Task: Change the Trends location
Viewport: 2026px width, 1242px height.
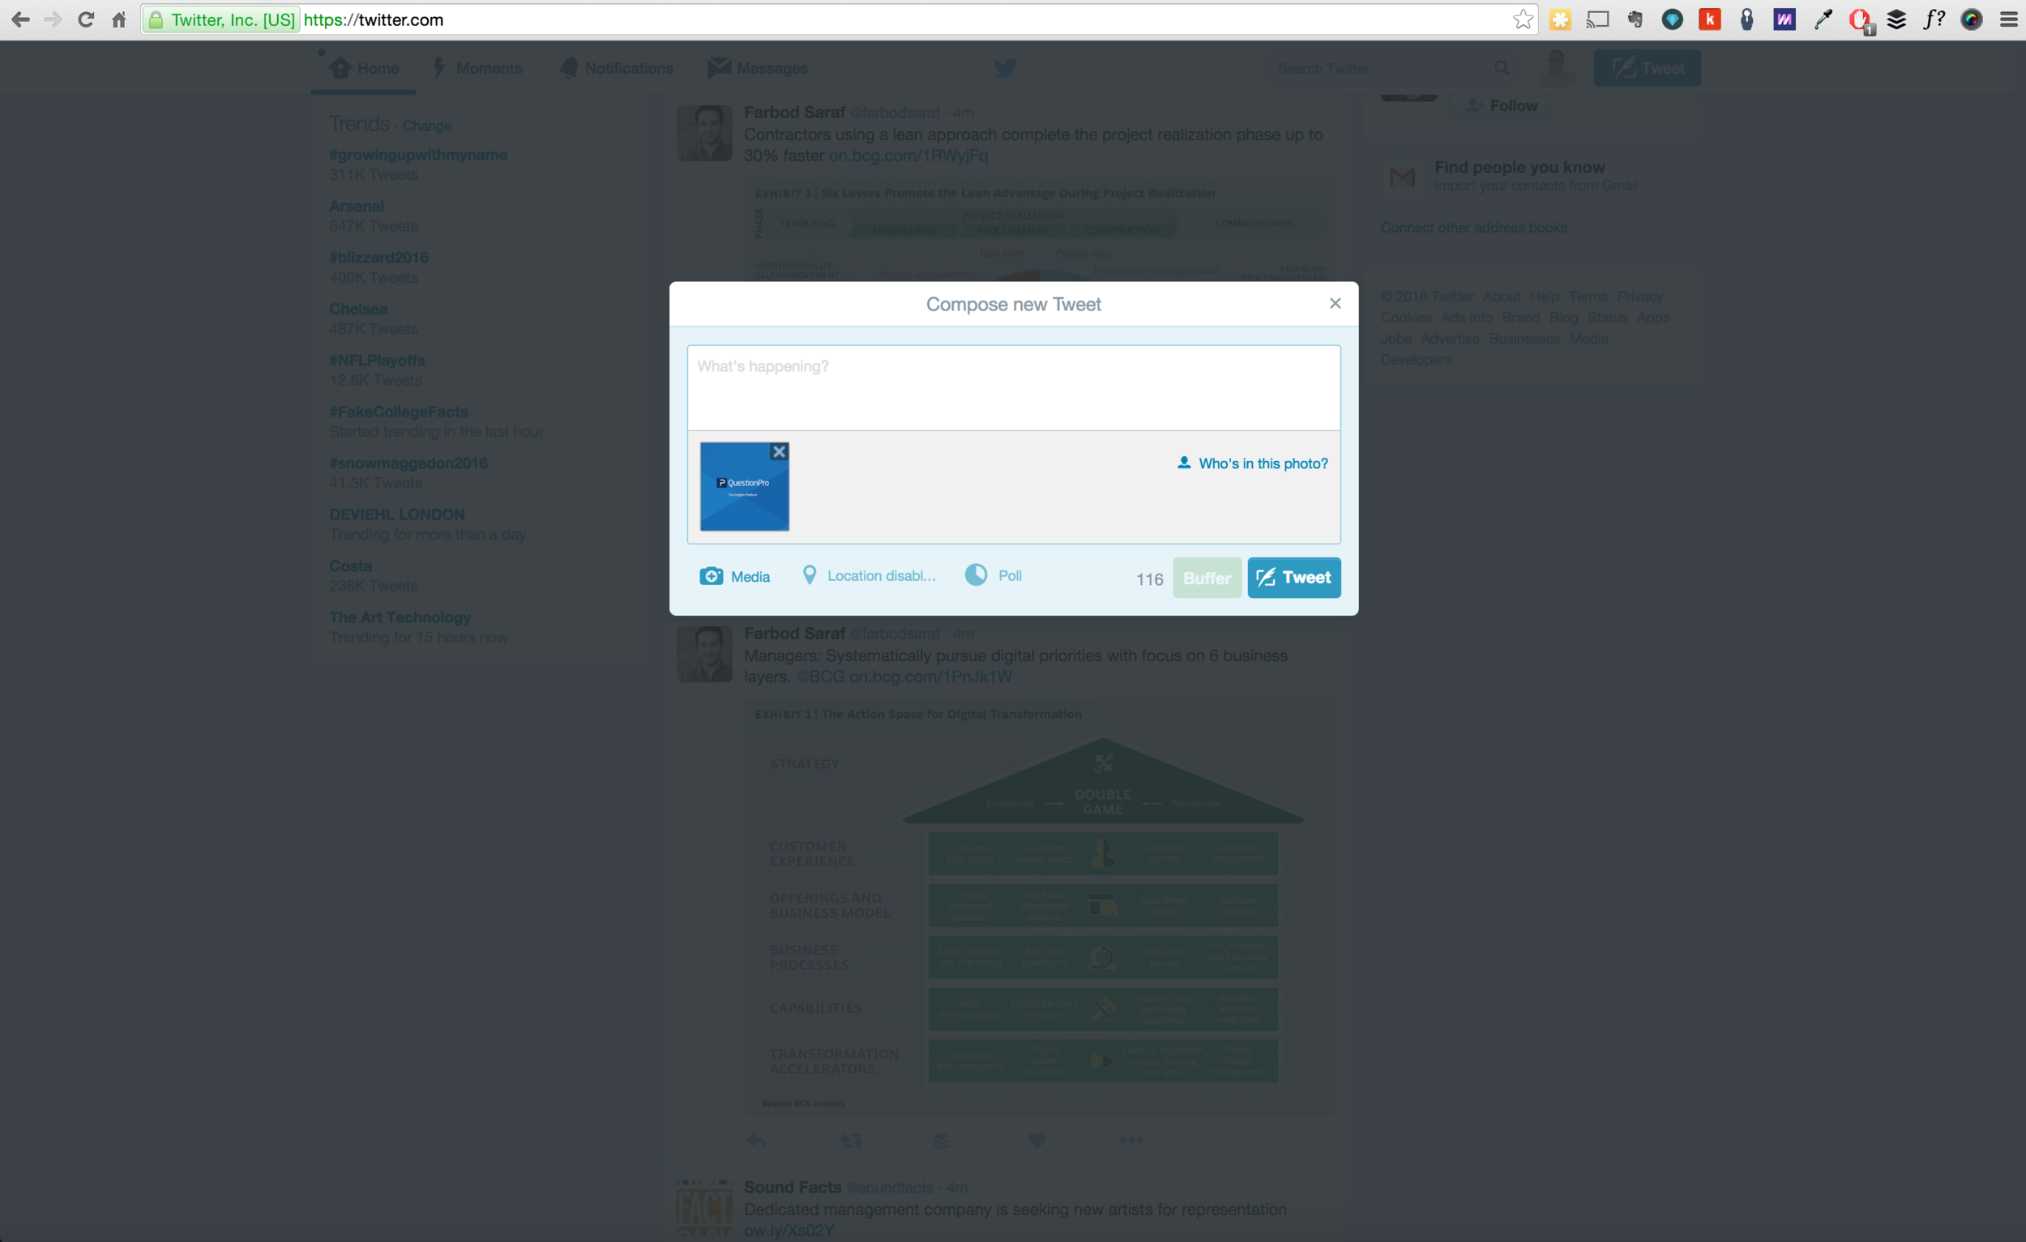Action: (427, 126)
